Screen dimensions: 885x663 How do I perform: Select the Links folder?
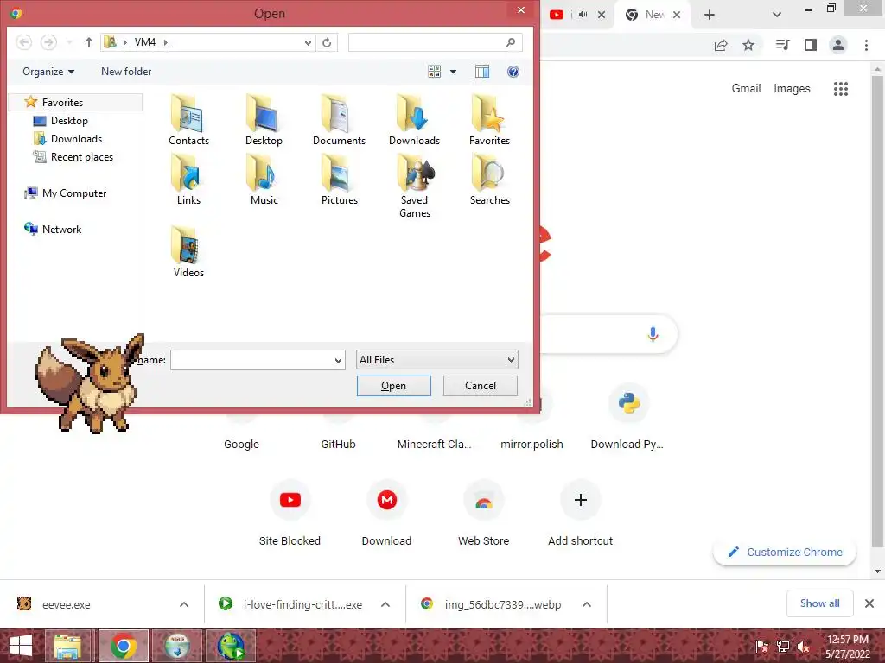point(188,180)
